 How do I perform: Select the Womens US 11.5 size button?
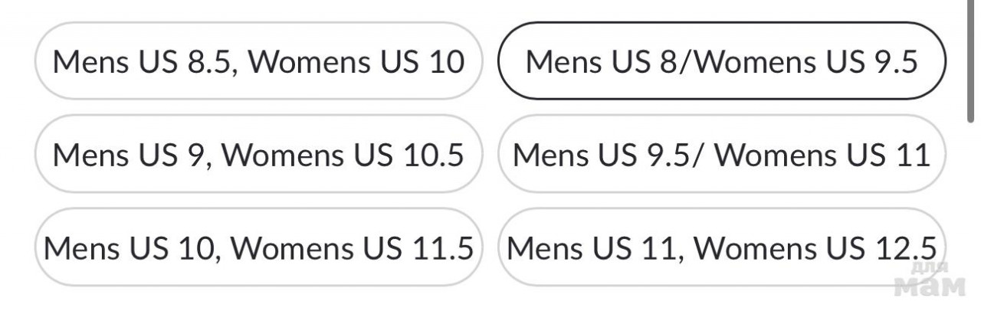[258, 247]
